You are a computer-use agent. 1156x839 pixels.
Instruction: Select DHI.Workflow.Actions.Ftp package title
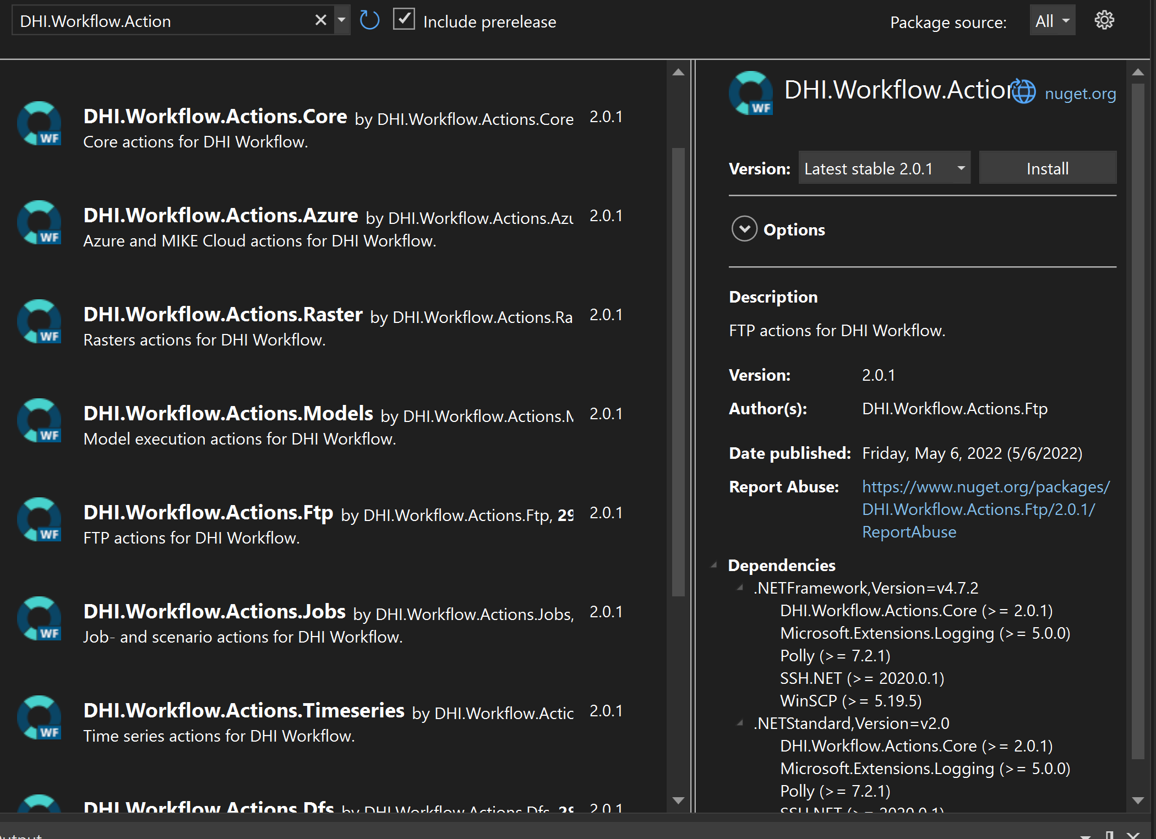point(208,512)
